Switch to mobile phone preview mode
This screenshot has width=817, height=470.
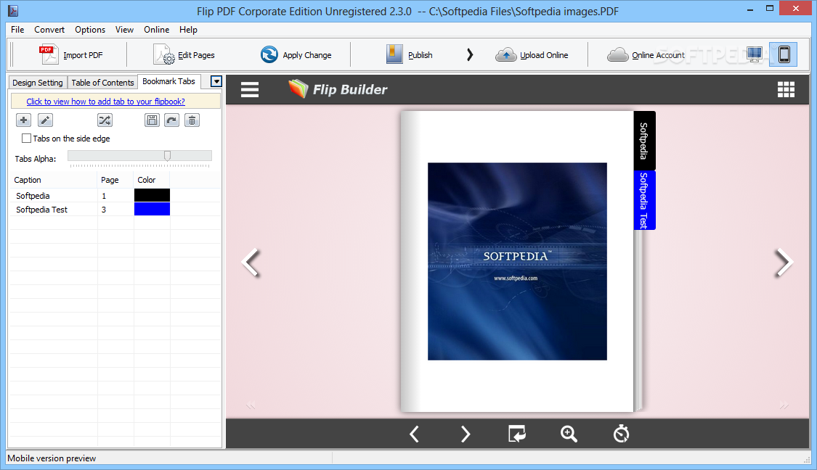click(784, 54)
